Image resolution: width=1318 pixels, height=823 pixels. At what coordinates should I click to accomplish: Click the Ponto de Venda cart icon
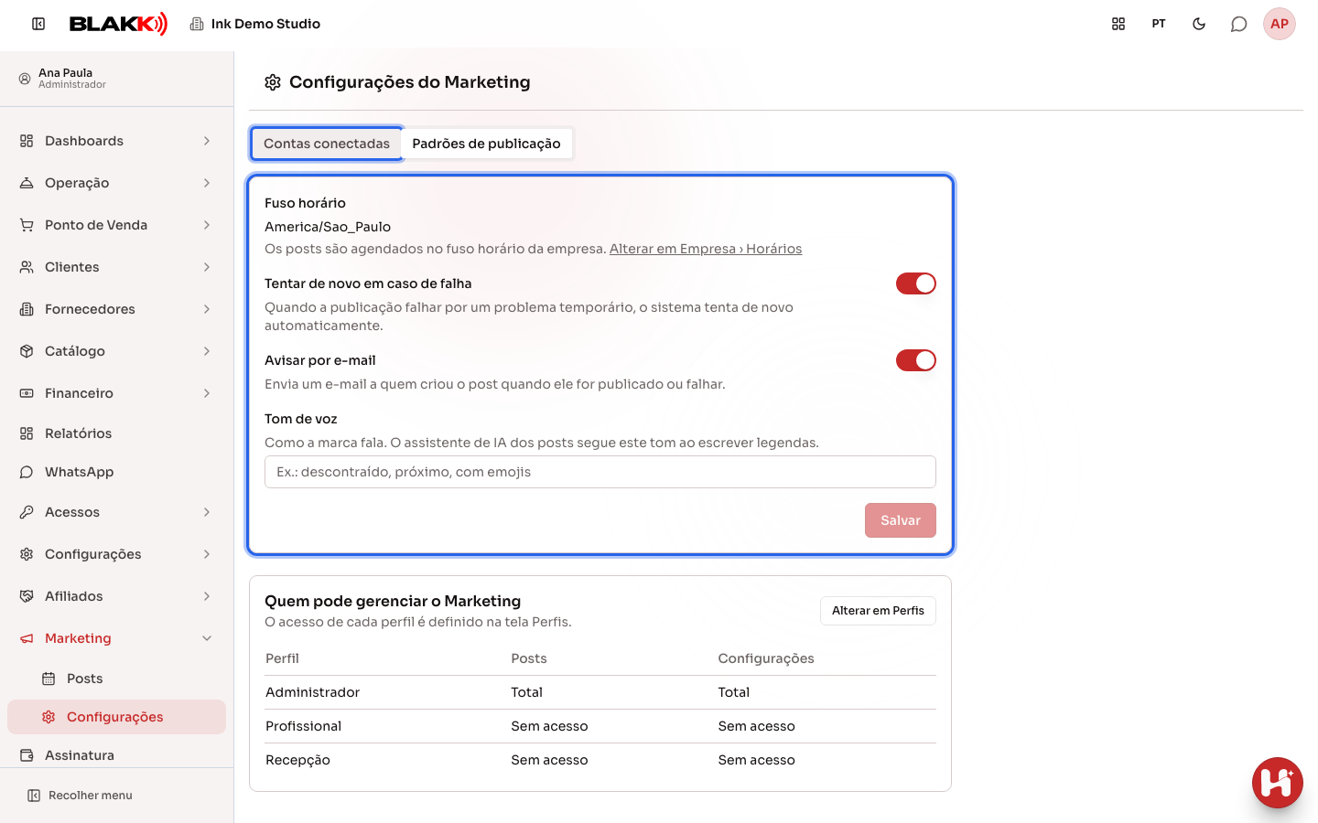(27, 225)
